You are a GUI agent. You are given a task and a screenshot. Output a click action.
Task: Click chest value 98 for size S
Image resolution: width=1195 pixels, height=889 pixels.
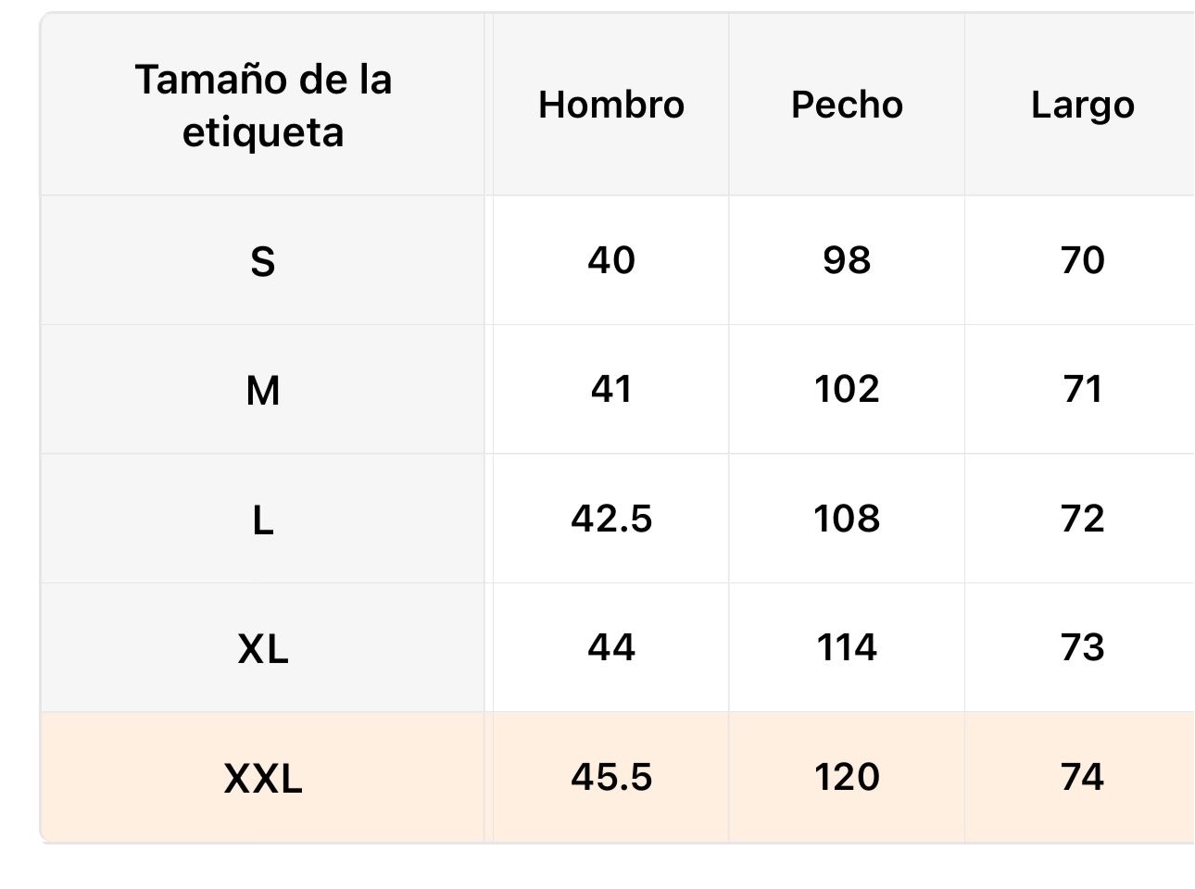847,260
